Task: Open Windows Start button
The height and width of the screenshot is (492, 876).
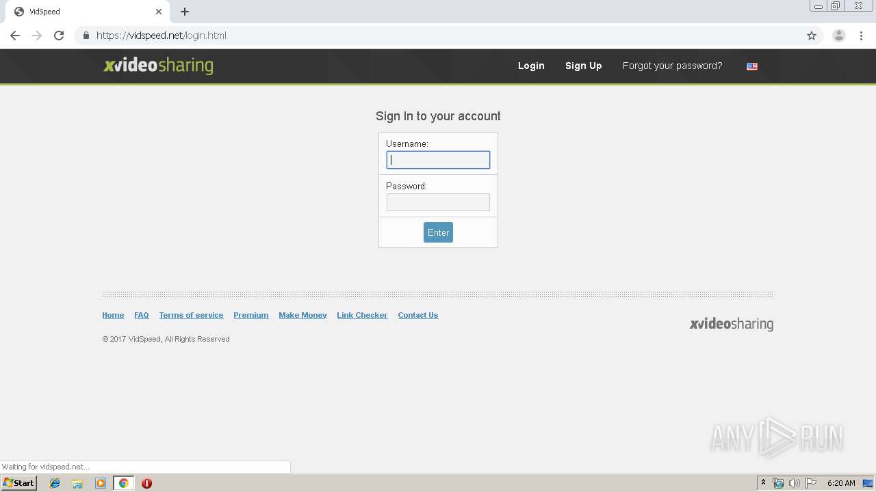Action: (x=18, y=482)
